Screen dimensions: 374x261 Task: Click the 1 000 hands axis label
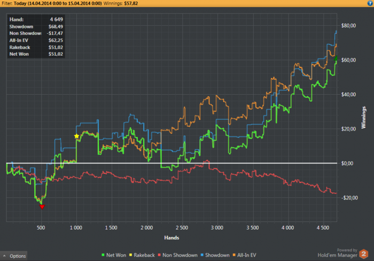(x=76, y=227)
